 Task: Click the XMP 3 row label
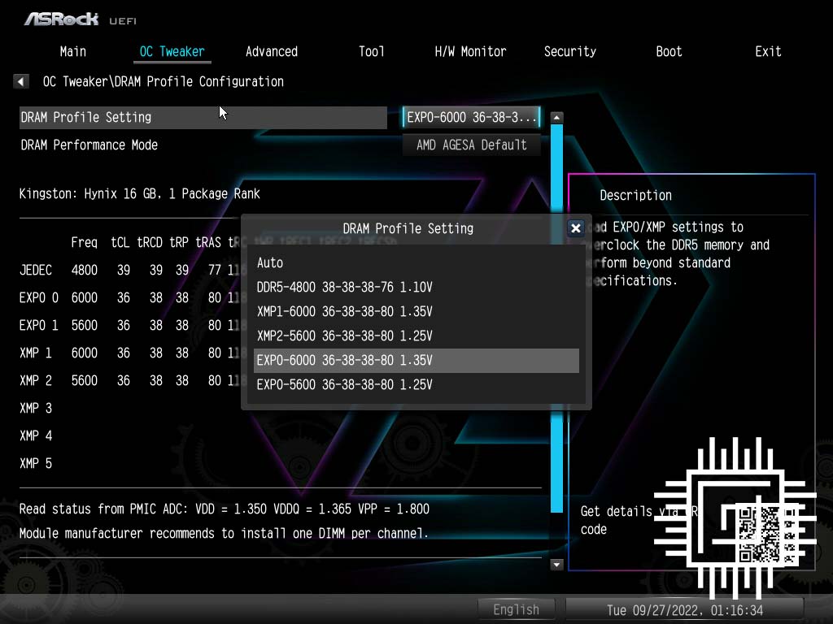(36, 408)
